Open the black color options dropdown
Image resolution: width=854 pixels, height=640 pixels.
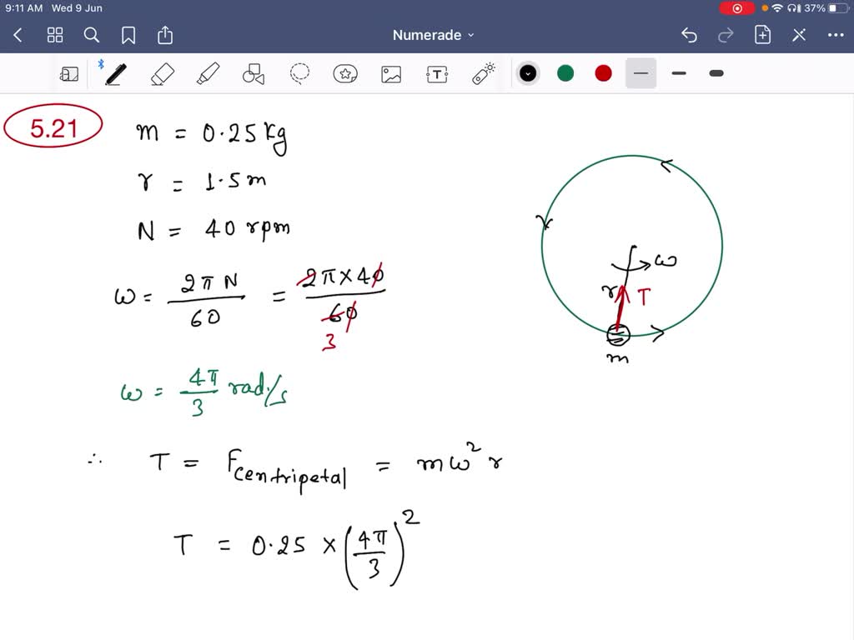tap(527, 73)
